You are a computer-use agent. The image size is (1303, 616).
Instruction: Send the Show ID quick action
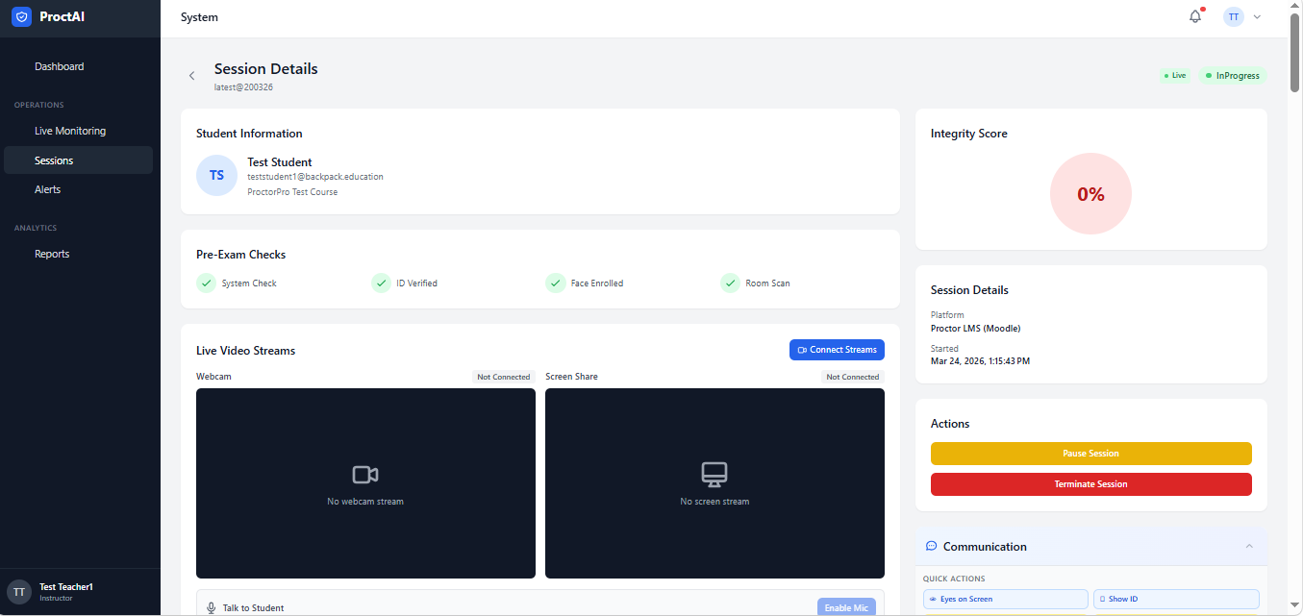(x=1176, y=599)
